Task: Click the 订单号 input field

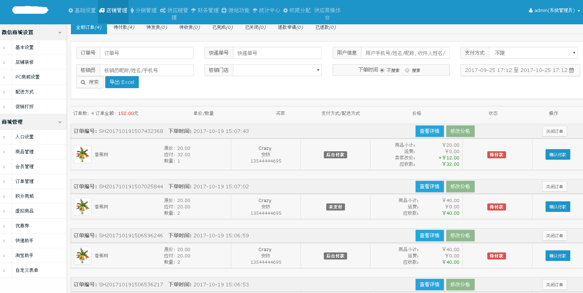Action: coord(147,53)
